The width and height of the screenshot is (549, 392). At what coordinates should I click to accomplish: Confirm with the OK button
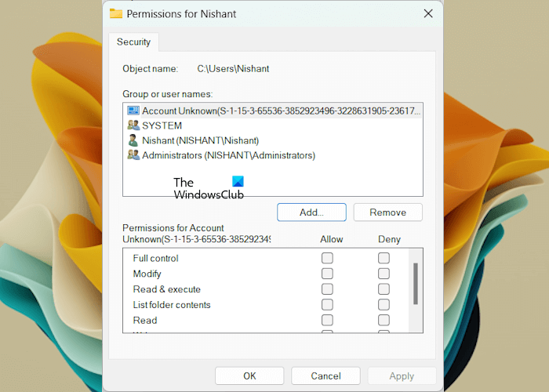pos(249,376)
